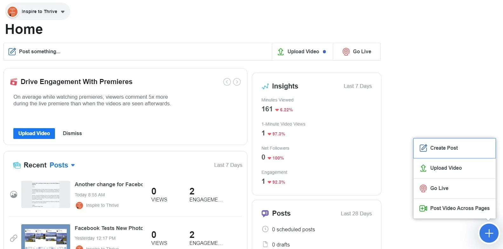
Task: Click the small avatar beside Inspire to Thrive under first post
Action: tap(79, 206)
